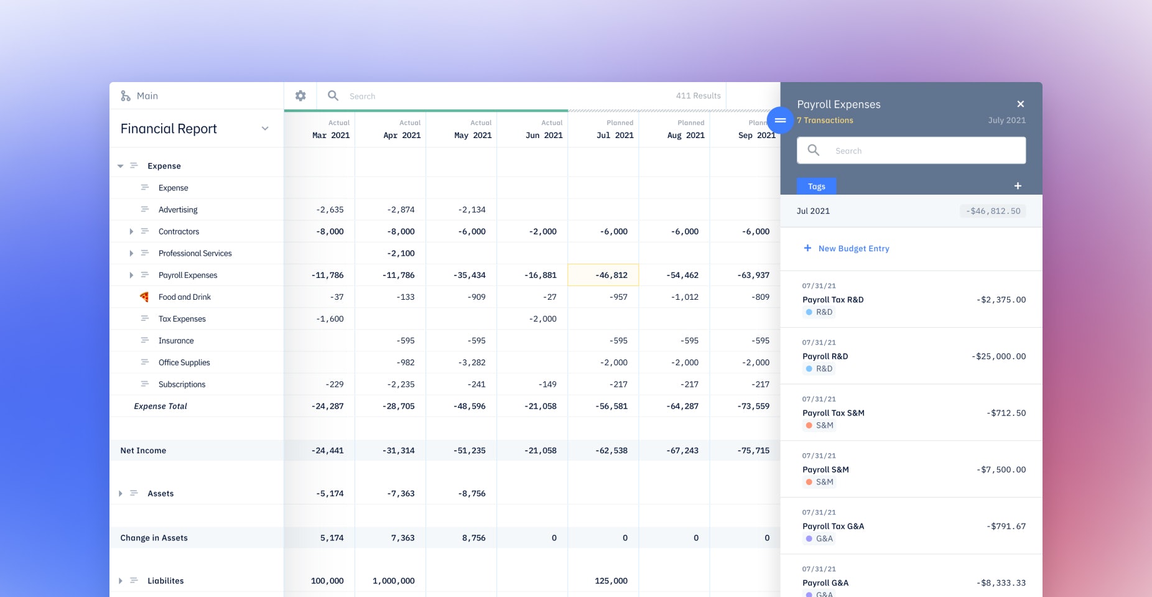Click the lines icon beside Liabilites
1152x597 pixels.
pos(134,580)
